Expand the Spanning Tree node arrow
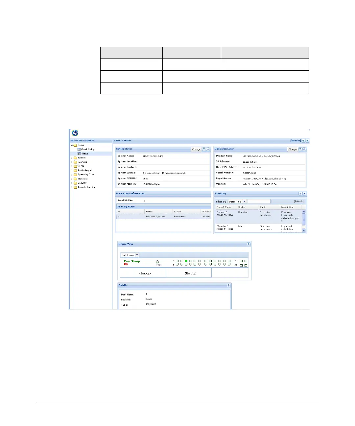This screenshot has width=355, height=426. click(72, 175)
